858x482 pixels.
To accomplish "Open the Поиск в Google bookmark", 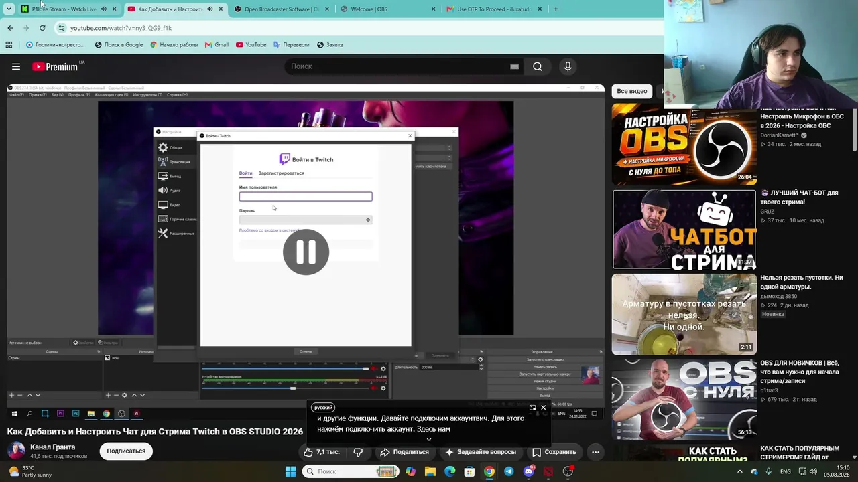I will [x=119, y=45].
